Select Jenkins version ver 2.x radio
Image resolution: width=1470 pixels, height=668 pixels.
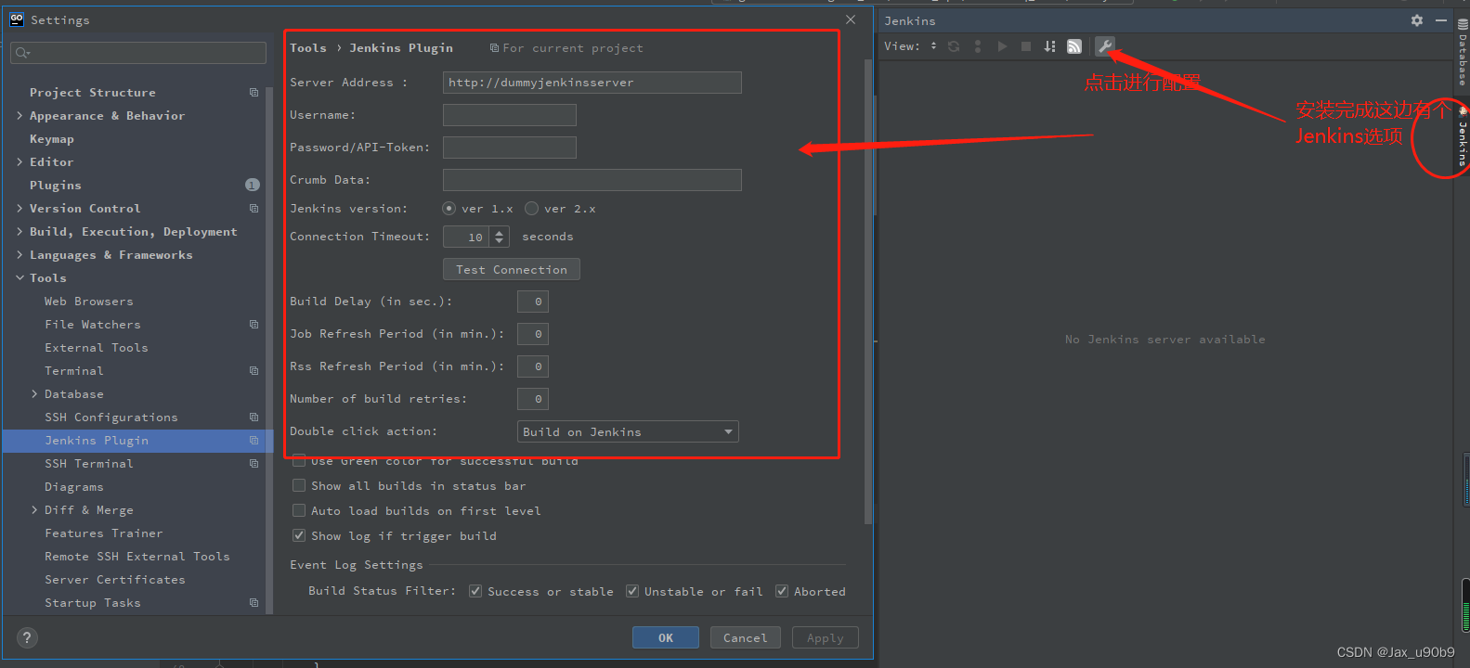[x=531, y=209]
